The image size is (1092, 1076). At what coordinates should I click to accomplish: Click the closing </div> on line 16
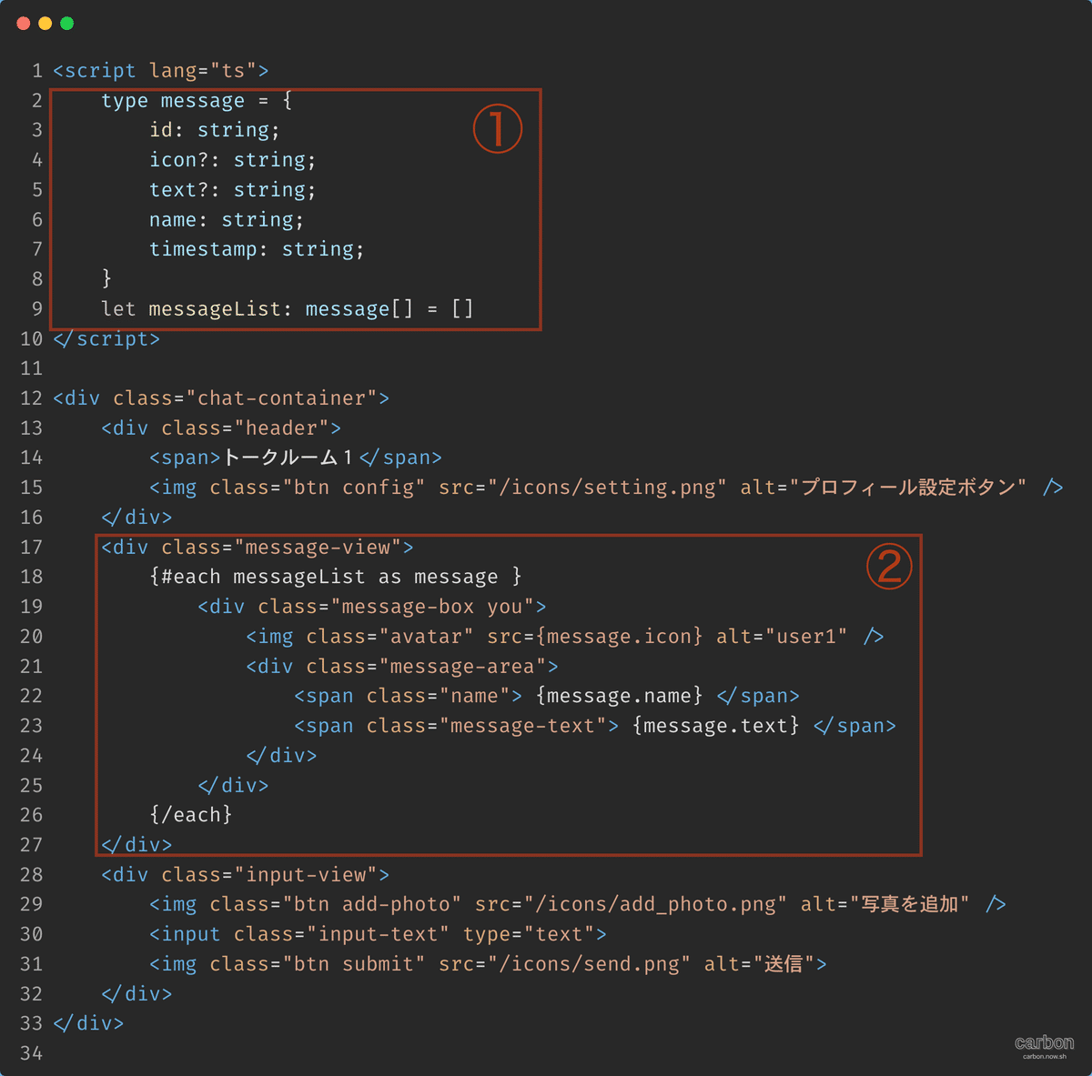coord(136,518)
